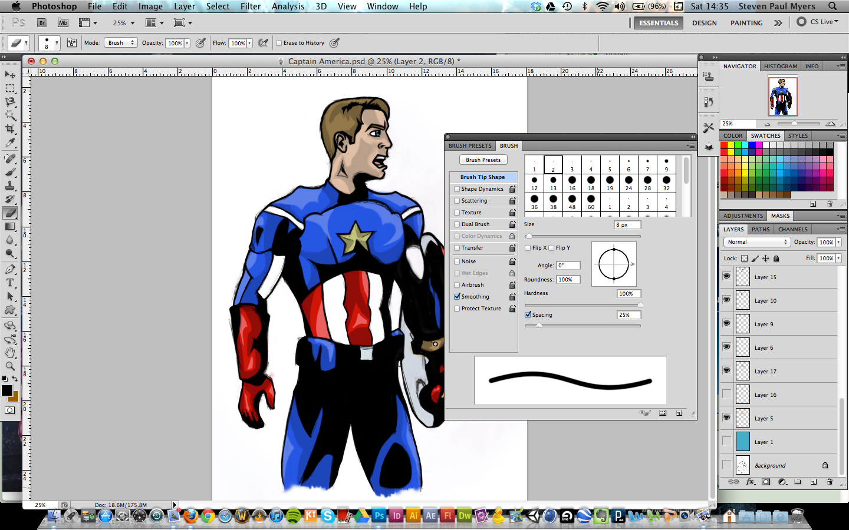Disable the Smoothing checkbox
The height and width of the screenshot is (530, 849).
tap(457, 297)
